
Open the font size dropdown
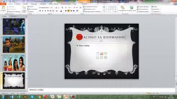click(54, 8)
